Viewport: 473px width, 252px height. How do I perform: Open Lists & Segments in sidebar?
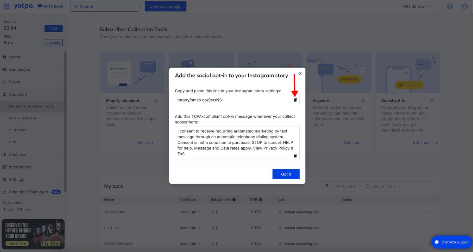(x=23, y=118)
